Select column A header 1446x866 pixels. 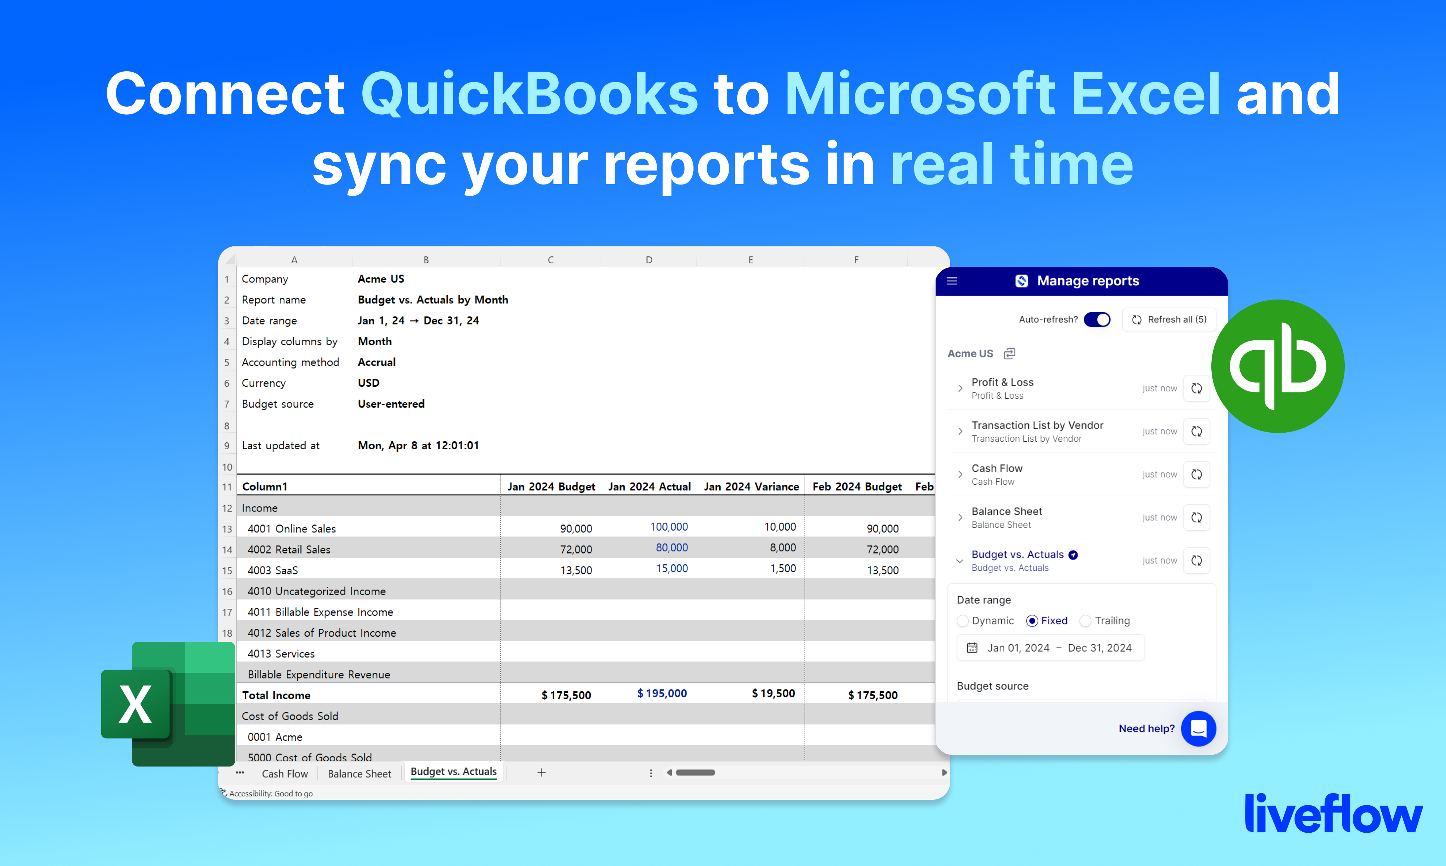tap(294, 260)
